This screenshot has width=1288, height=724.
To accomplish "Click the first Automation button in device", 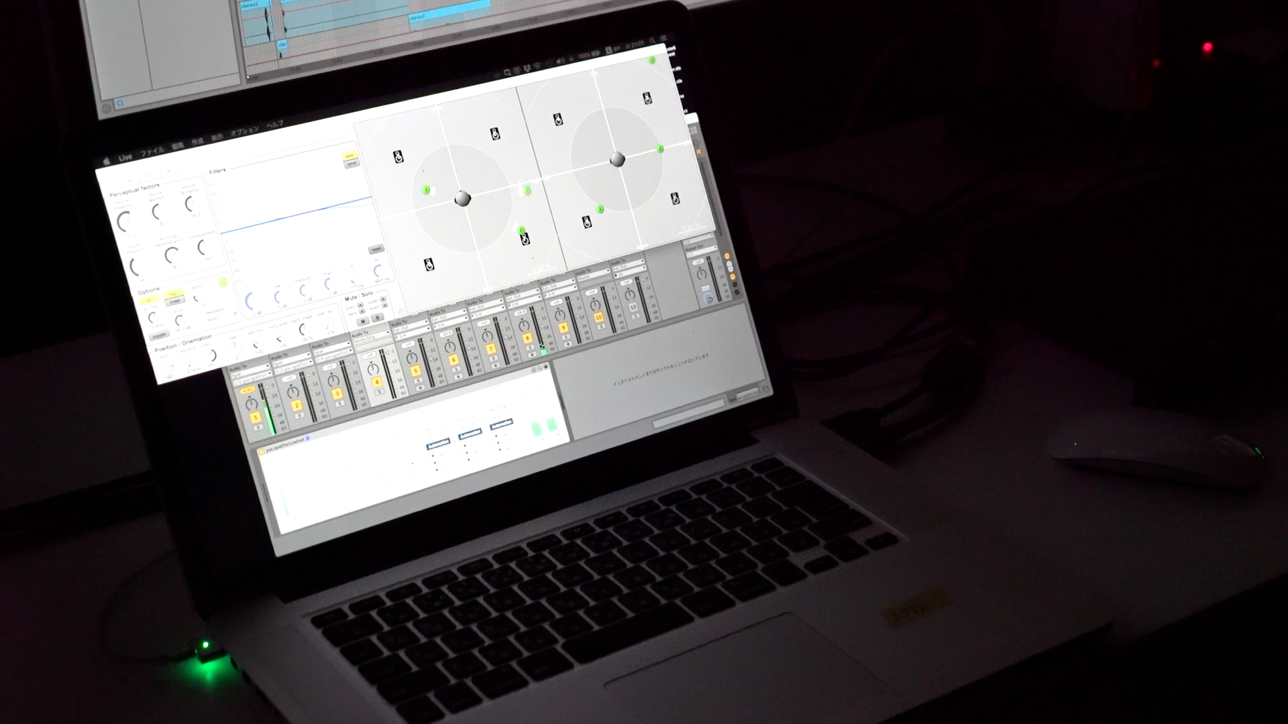I will (438, 444).
